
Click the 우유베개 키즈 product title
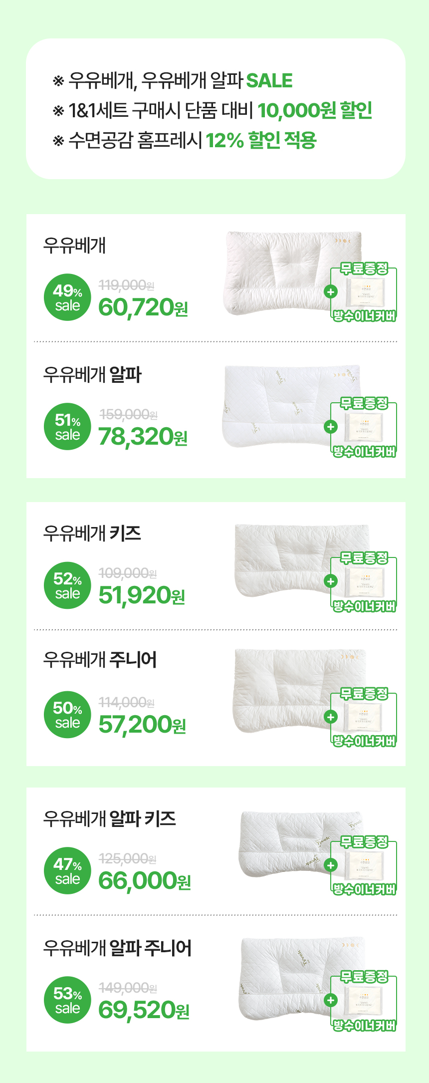pyautogui.click(x=92, y=533)
